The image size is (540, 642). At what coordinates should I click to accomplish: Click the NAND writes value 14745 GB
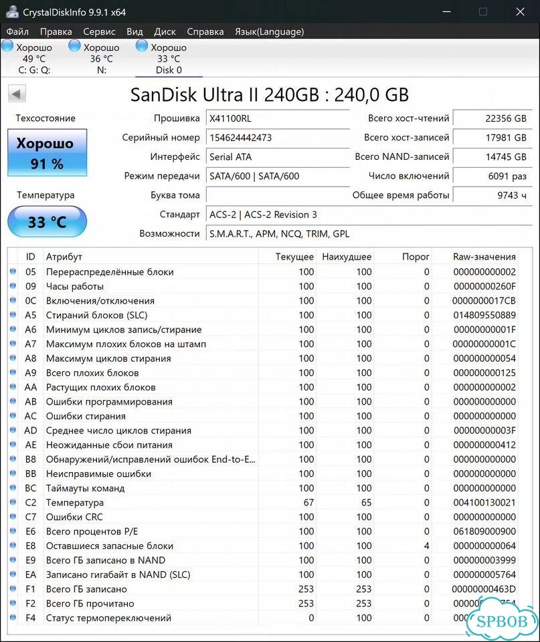(x=493, y=156)
